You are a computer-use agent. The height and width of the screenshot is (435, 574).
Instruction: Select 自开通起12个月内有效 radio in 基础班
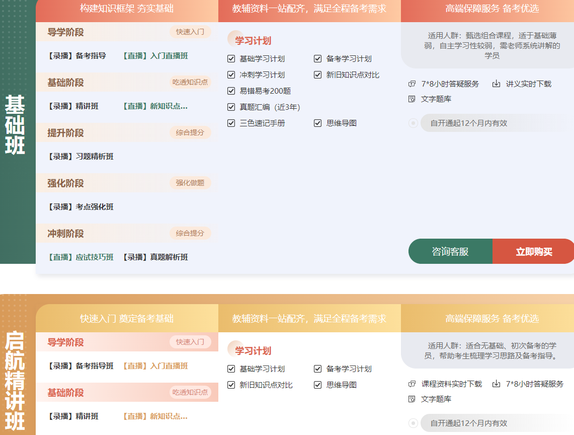413,123
